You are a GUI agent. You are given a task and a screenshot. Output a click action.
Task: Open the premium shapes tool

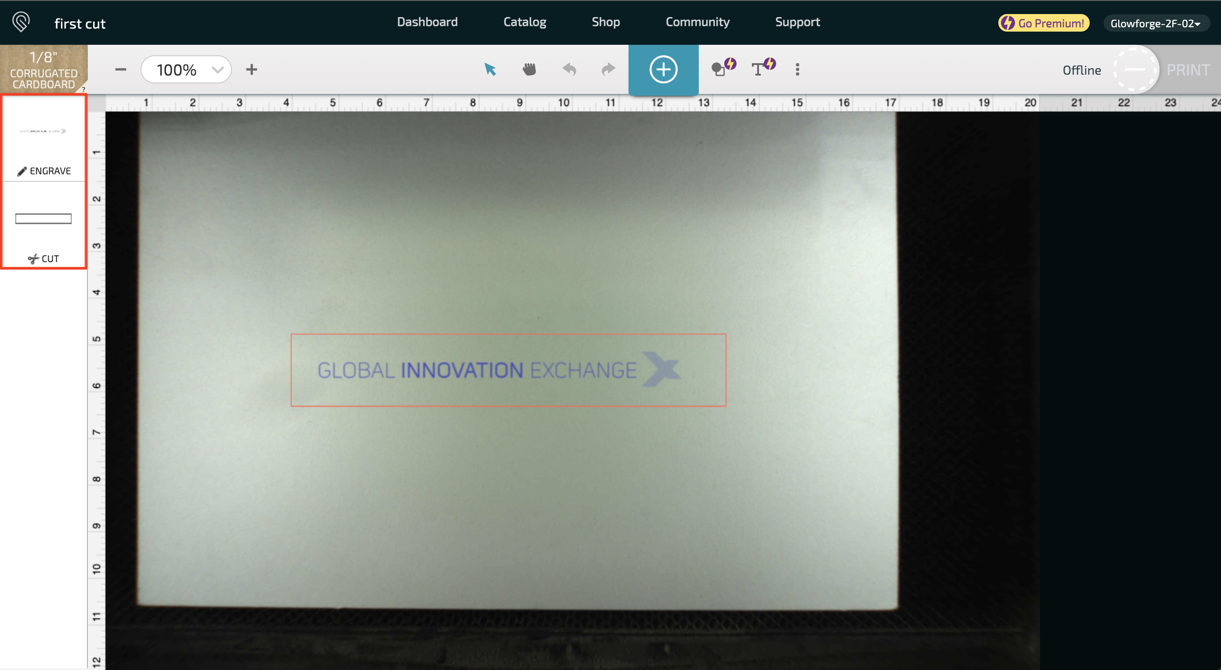pos(723,68)
